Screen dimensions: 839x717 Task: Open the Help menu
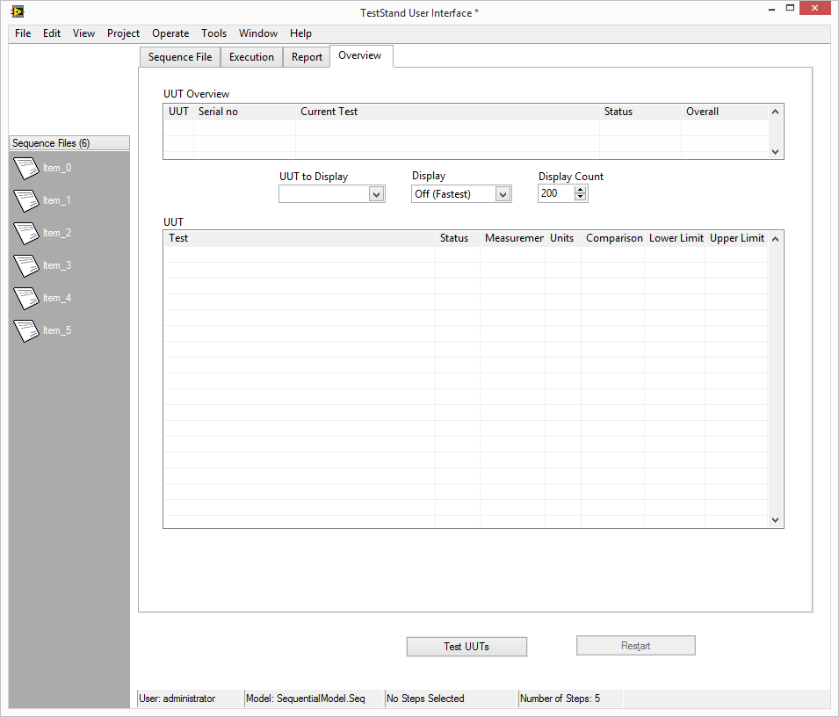[x=300, y=33]
